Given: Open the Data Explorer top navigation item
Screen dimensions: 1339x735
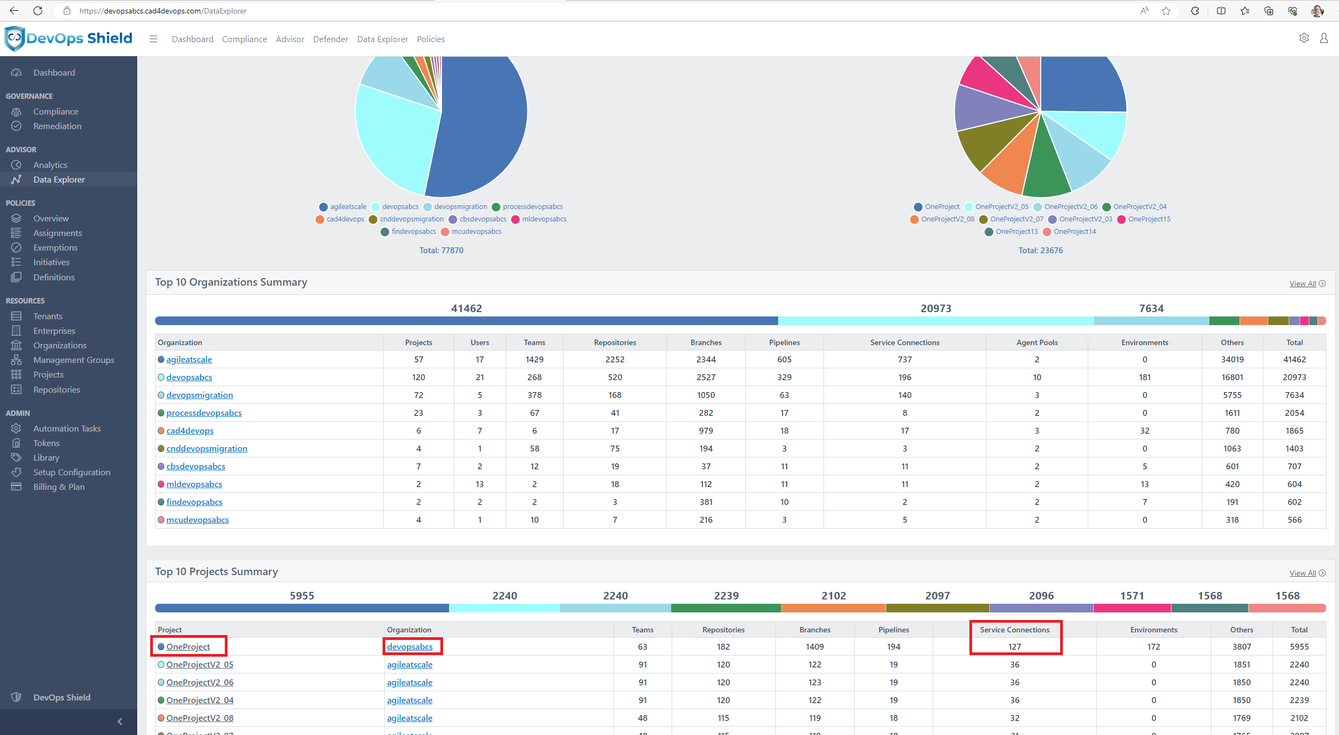Looking at the screenshot, I should pyautogui.click(x=383, y=39).
